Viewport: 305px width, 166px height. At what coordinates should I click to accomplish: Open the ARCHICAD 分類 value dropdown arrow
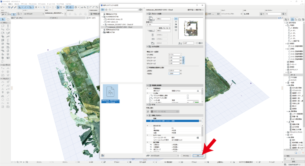coord(200,121)
